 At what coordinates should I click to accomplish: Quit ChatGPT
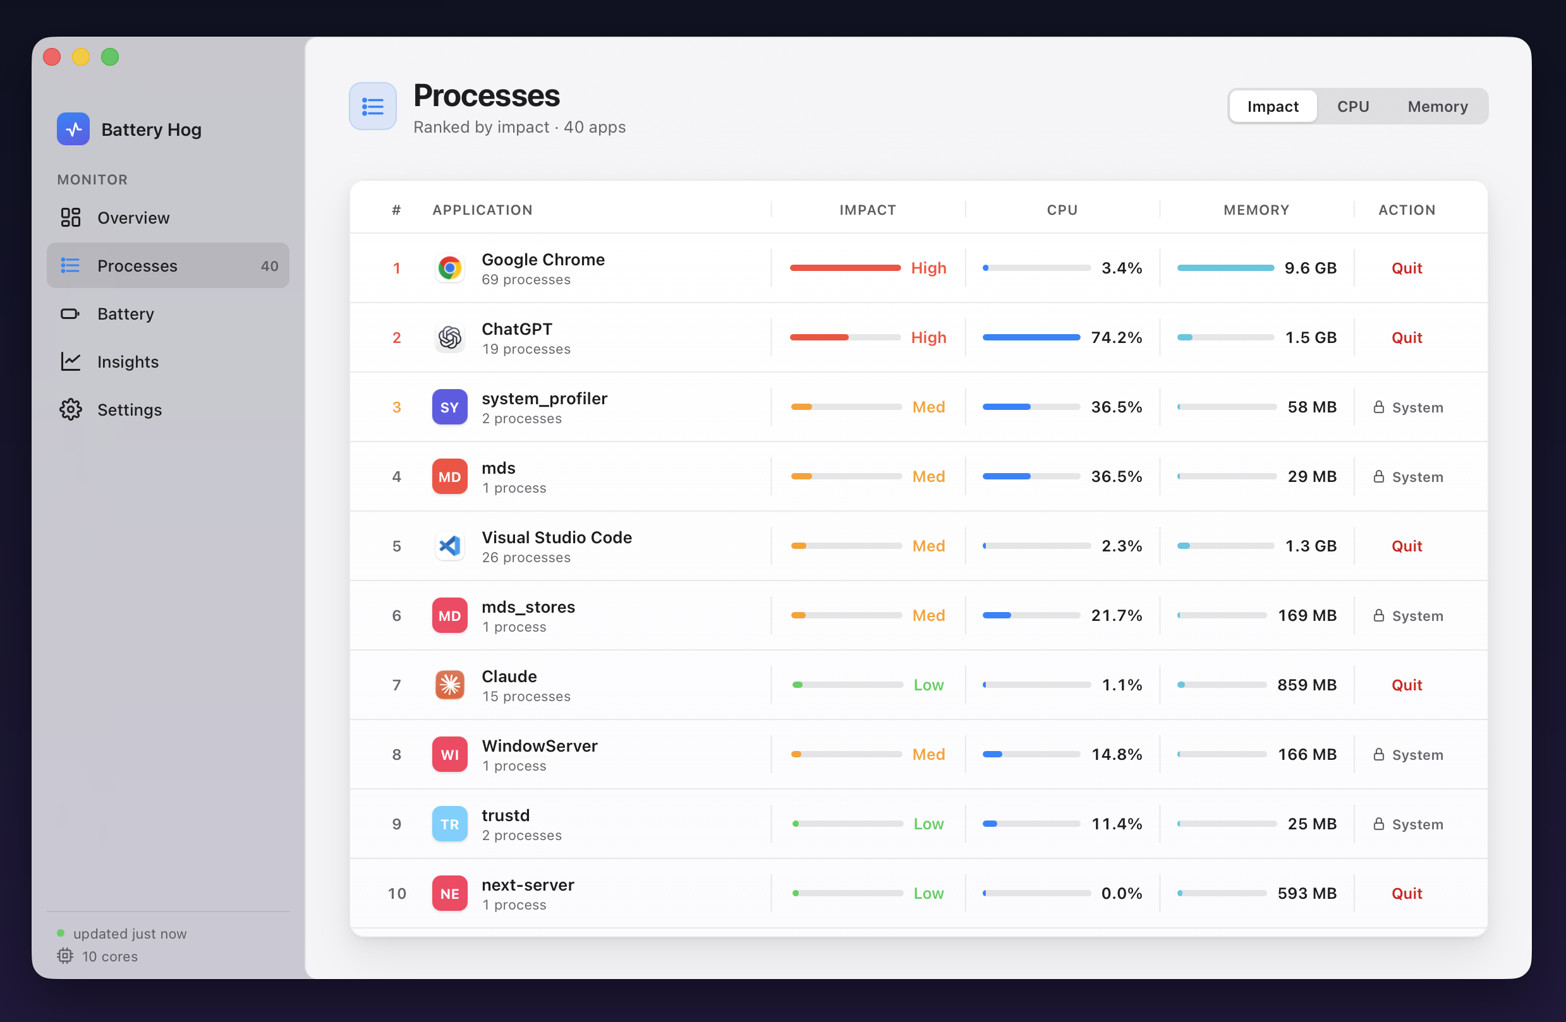(x=1406, y=338)
